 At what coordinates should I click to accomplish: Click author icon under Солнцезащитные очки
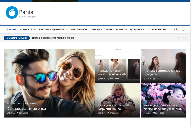pos(8,113)
